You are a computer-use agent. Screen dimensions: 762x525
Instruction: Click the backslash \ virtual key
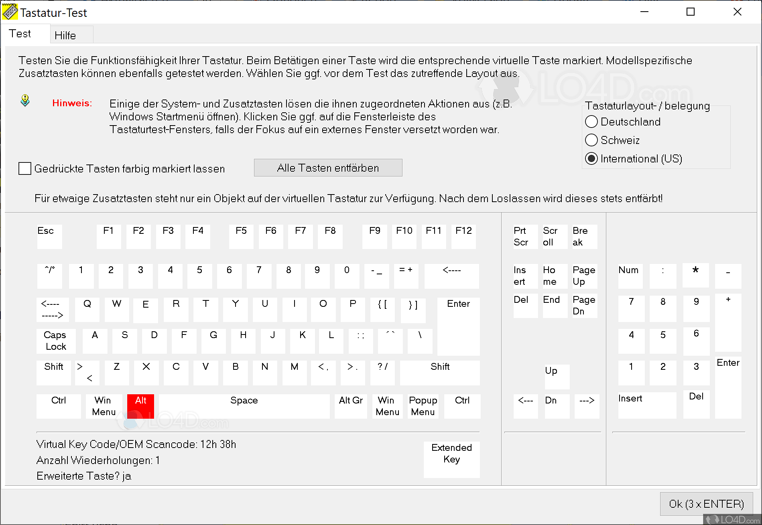pyautogui.click(x=420, y=341)
